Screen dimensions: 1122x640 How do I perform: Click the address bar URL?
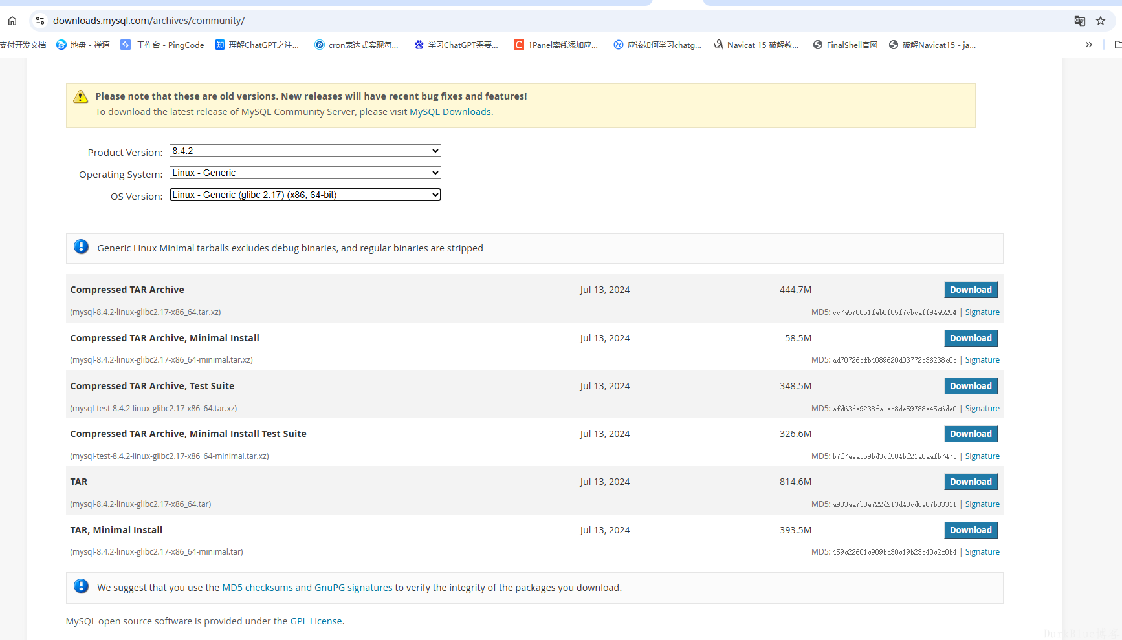click(149, 21)
